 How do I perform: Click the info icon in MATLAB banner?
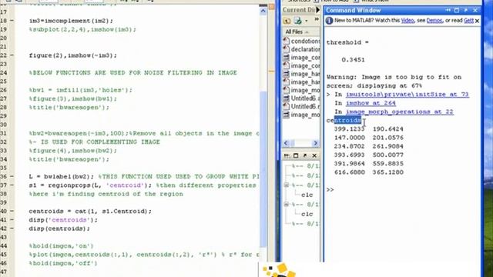[x=329, y=21]
